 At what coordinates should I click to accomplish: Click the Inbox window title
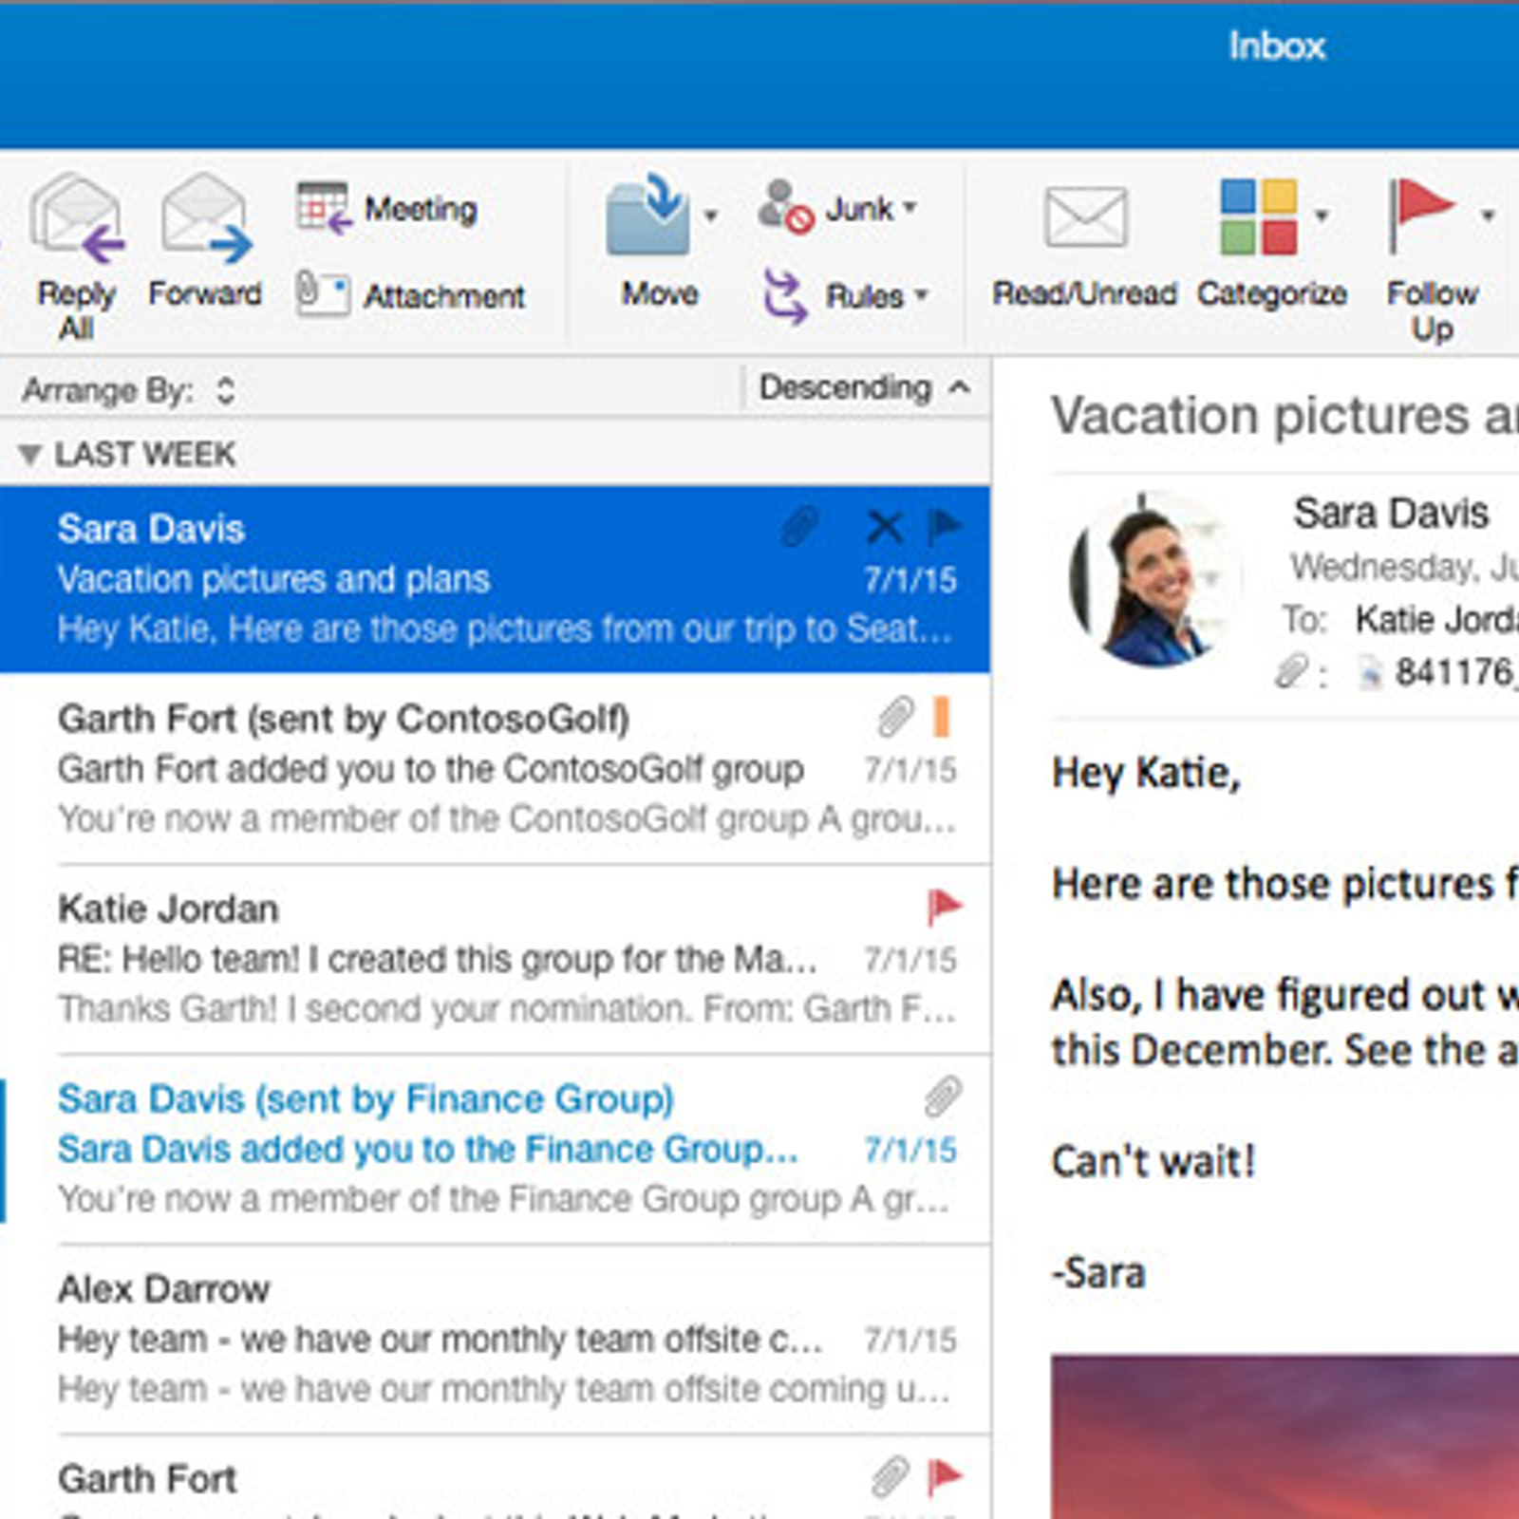pyautogui.click(x=1277, y=46)
